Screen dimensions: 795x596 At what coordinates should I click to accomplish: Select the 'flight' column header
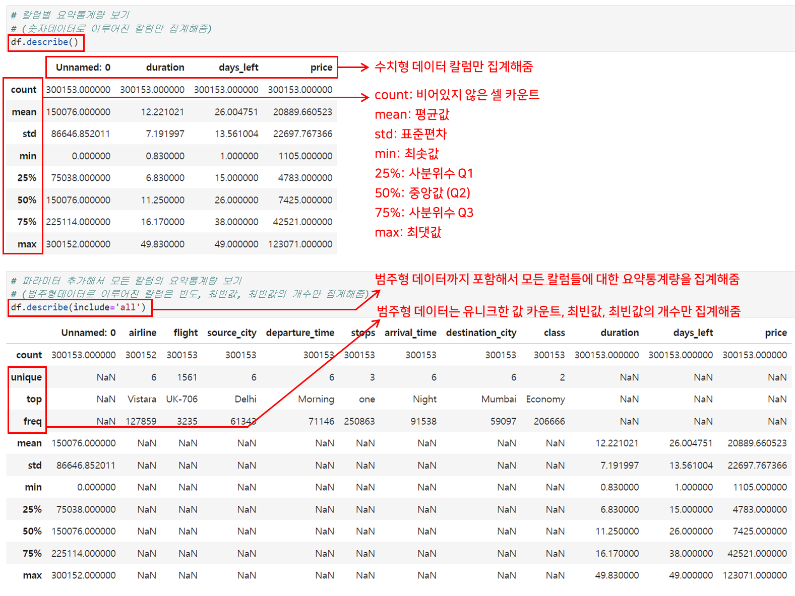pyautogui.click(x=185, y=333)
